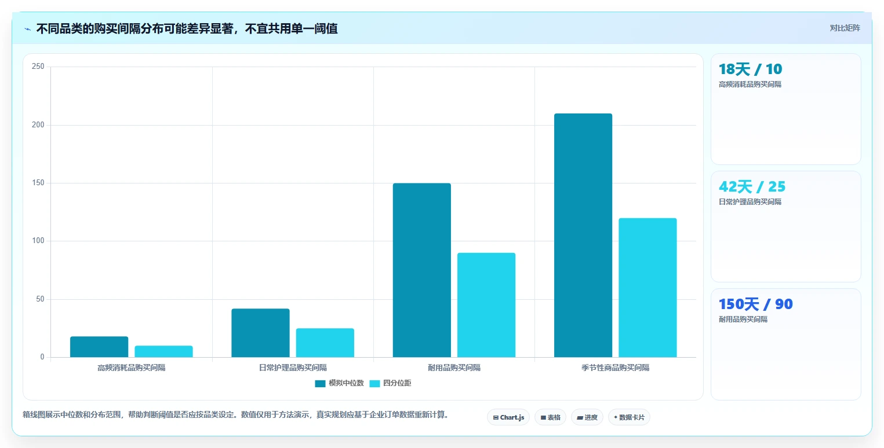Screen dimensions: 884x448
Task: Click the 对比矩阵 label in header
Action: (845, 28)
